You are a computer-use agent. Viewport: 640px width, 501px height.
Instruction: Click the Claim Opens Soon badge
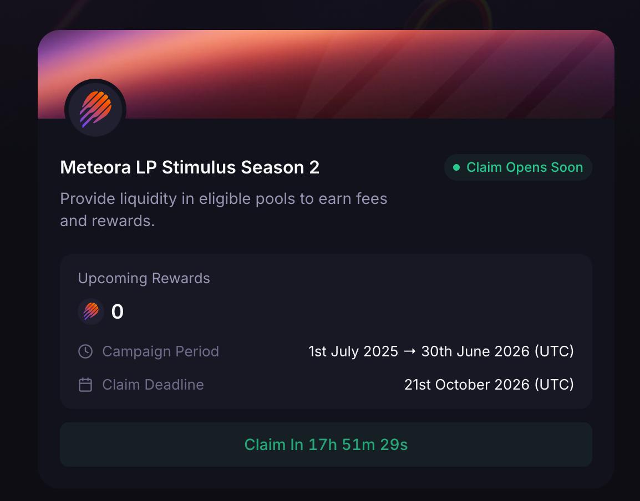[518, 167]
